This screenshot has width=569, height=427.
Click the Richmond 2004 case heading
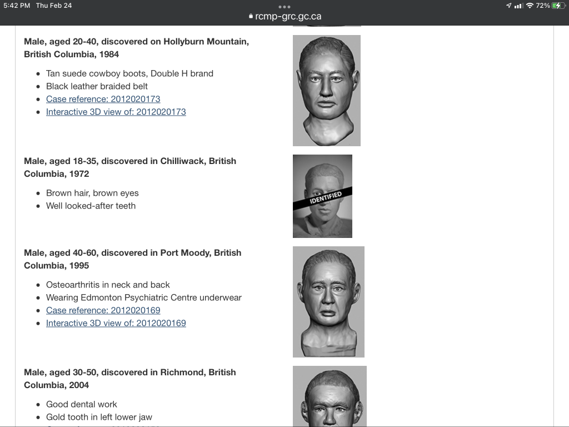point(130,379)
